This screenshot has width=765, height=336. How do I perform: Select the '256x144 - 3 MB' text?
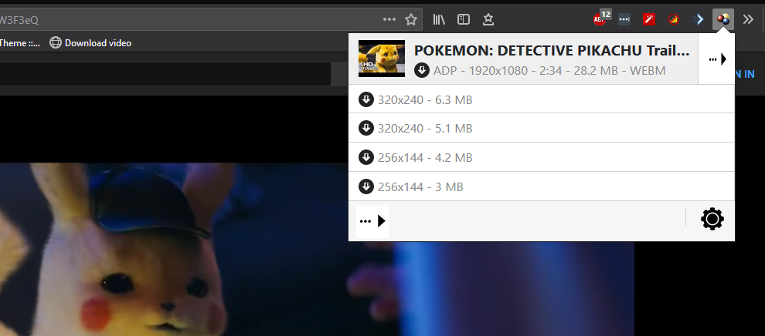pyautogui.click(x=420, y=186)
